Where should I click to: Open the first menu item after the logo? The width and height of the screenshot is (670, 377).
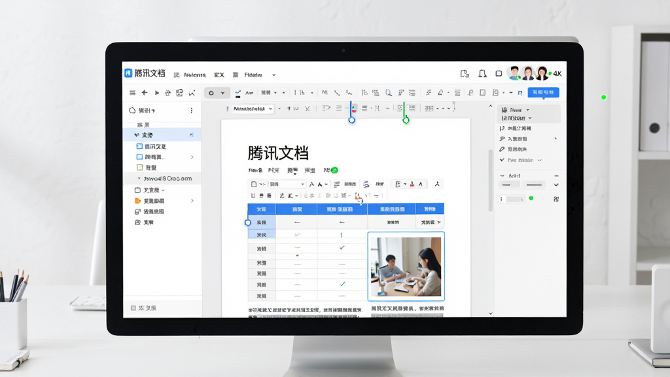(190, 75)
